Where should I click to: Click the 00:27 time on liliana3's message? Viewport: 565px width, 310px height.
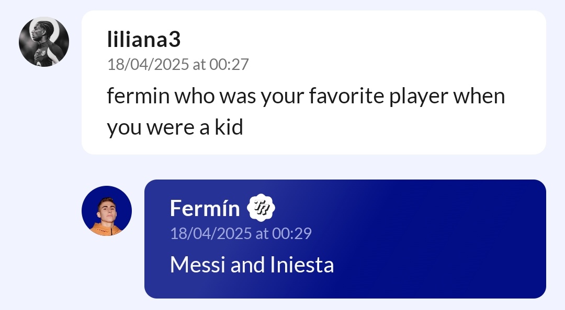pyautogui.click(x=229, y=65)
